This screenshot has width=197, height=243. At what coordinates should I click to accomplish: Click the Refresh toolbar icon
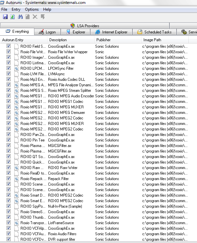click(x=13, y=17)
